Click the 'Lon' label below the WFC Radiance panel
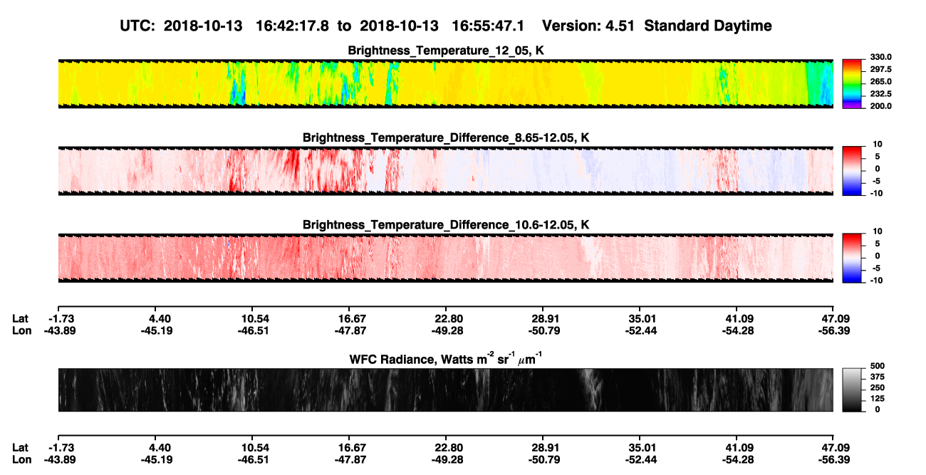 click(21, 460)
